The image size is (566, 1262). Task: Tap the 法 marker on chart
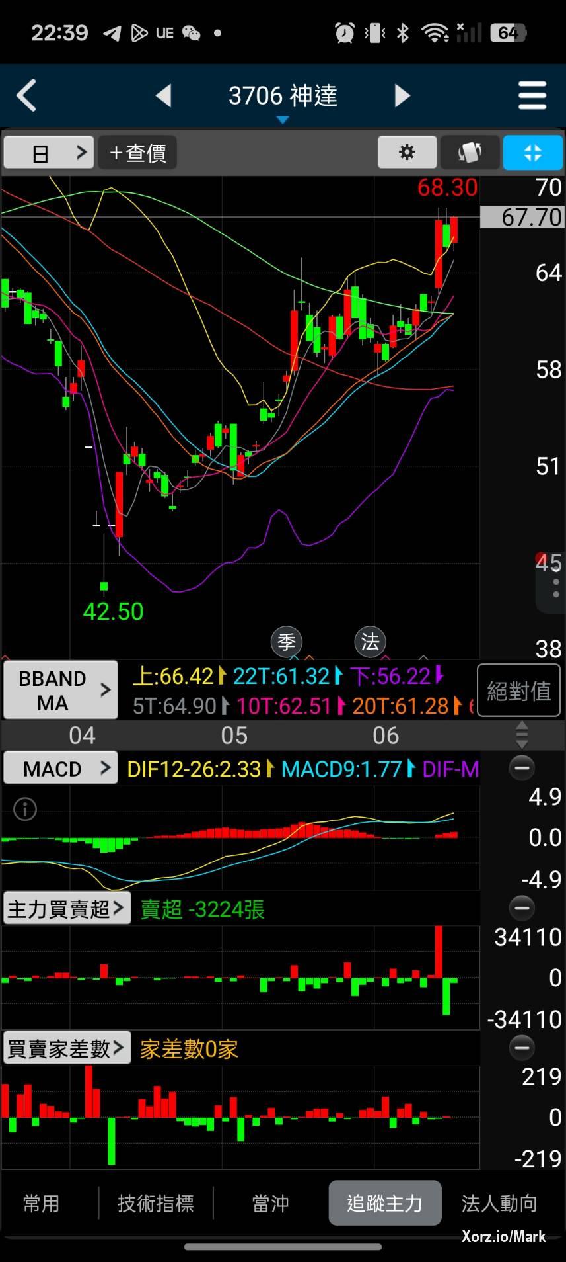370,642
